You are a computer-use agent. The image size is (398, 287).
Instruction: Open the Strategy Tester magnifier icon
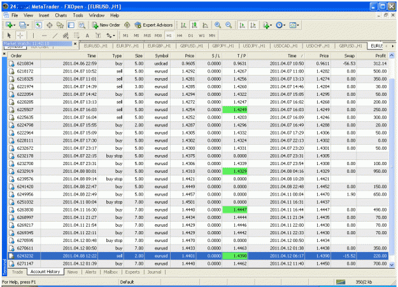(x=82, y=25)
